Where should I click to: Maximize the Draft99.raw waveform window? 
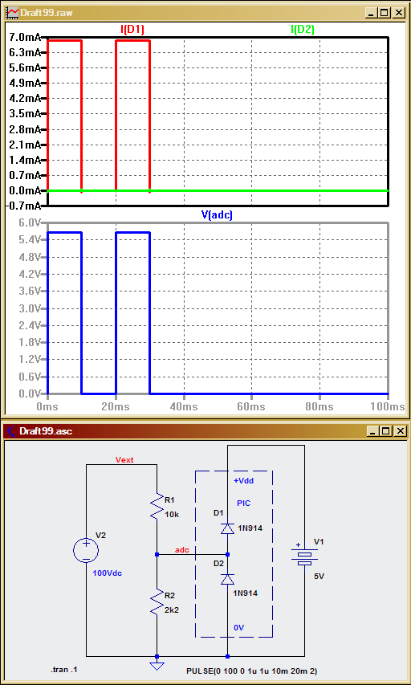385,13
